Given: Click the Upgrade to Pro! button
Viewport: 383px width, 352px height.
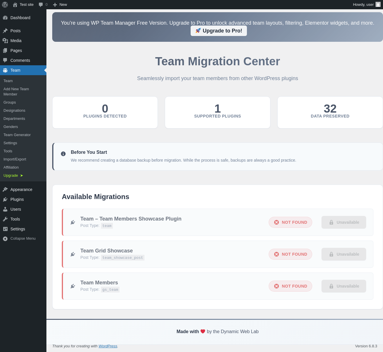Looking at the screenshot, I should 219,31.
